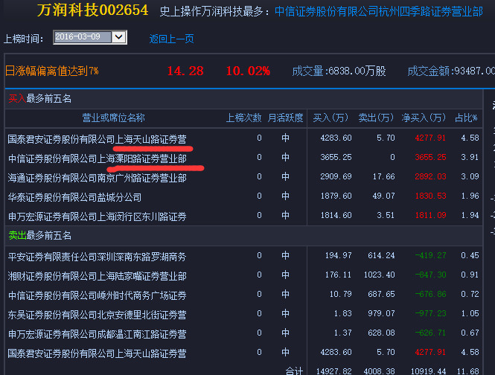Click net sell value -847.30

pos(430,275)
